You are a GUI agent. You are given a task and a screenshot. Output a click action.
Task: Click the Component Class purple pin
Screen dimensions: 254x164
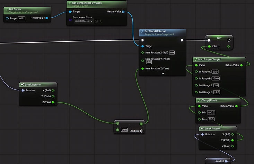click(x=70, y=20)
